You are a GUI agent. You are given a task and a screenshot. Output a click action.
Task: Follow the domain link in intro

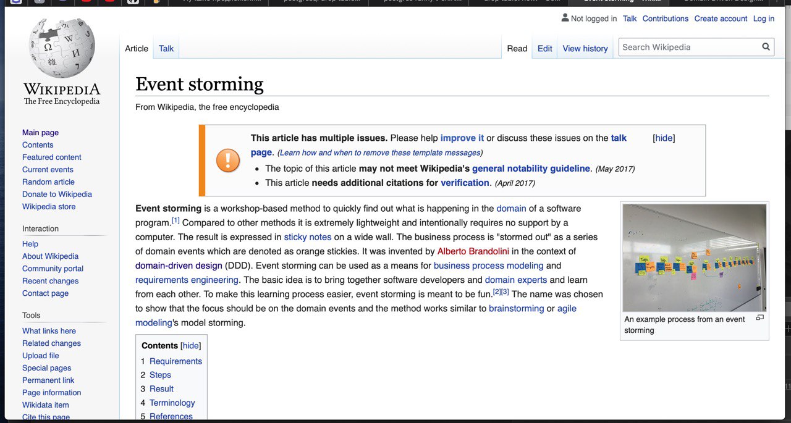[x=511, y=209]
